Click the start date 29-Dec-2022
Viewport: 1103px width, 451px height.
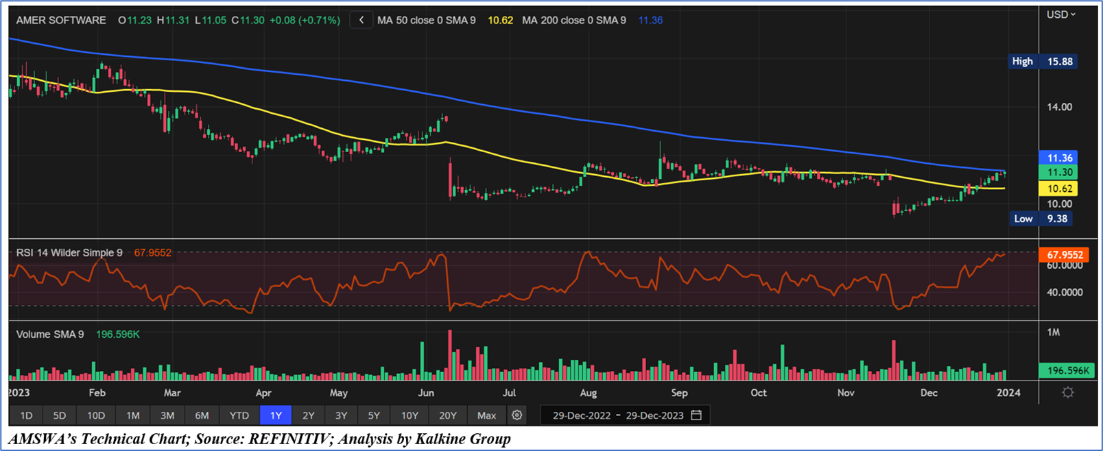coord(581,415)
